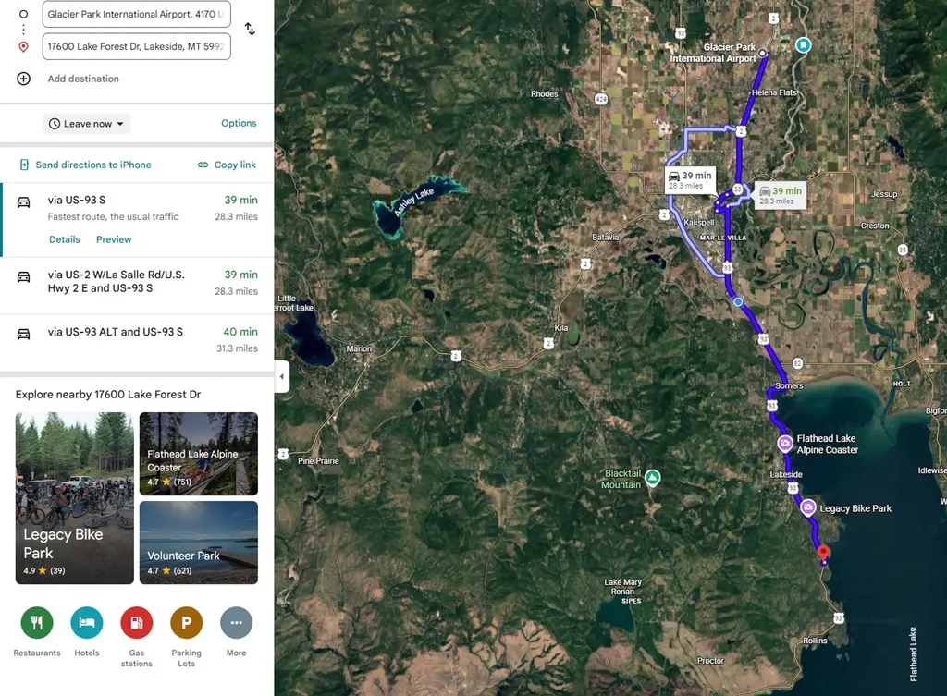947x696 pixels.
Task: Open Details for the US-93 S route
Action: point(65,239)
